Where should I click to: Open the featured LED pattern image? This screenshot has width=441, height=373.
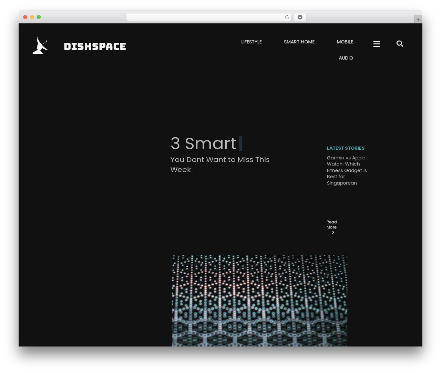(259, 300)
